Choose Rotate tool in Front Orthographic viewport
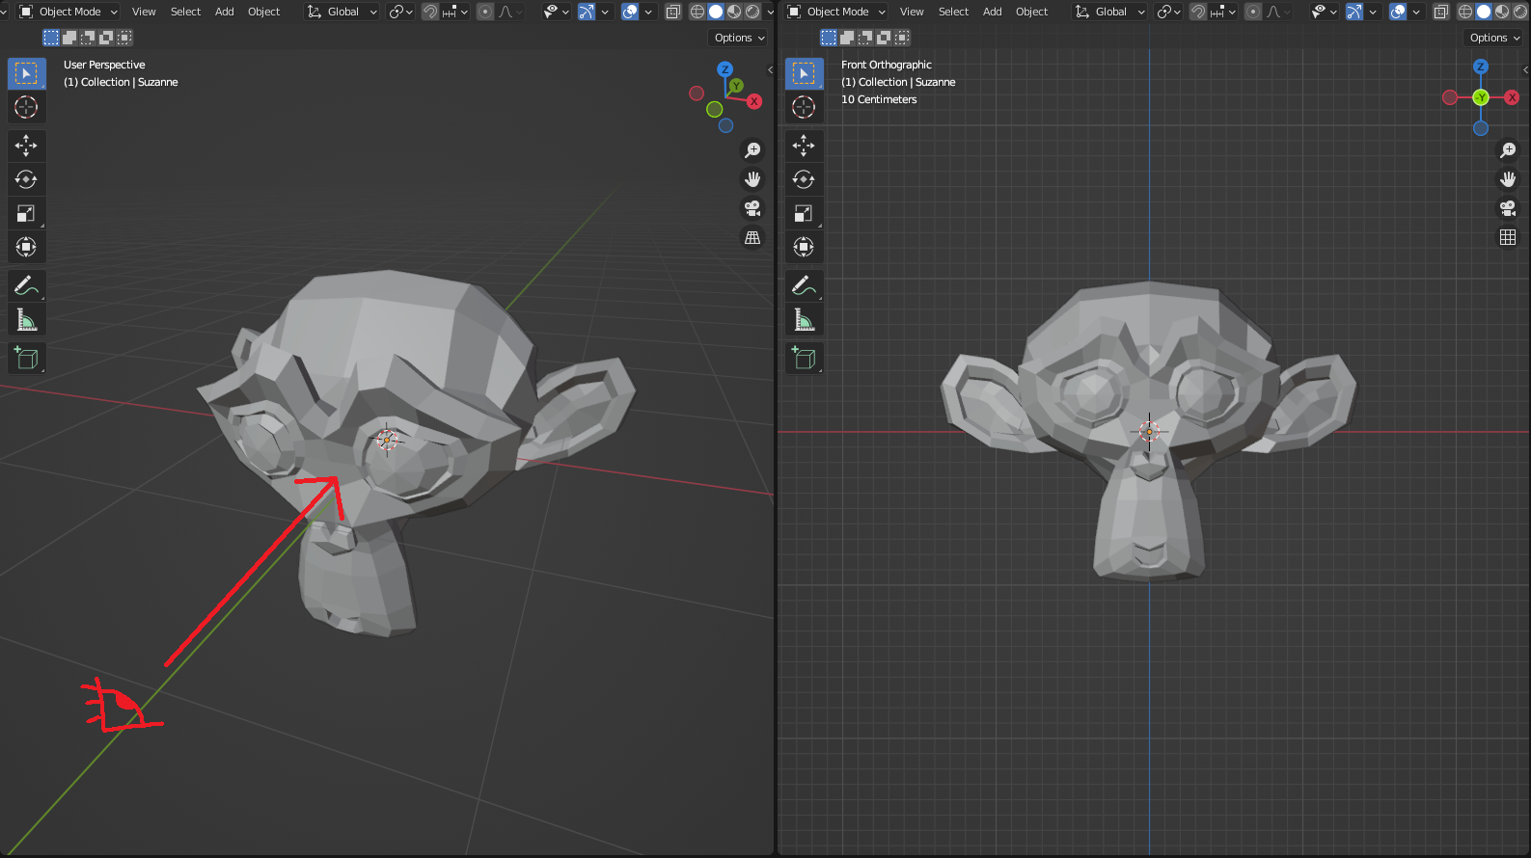This screenshot has height=858, width=1531. pos(804,179)
